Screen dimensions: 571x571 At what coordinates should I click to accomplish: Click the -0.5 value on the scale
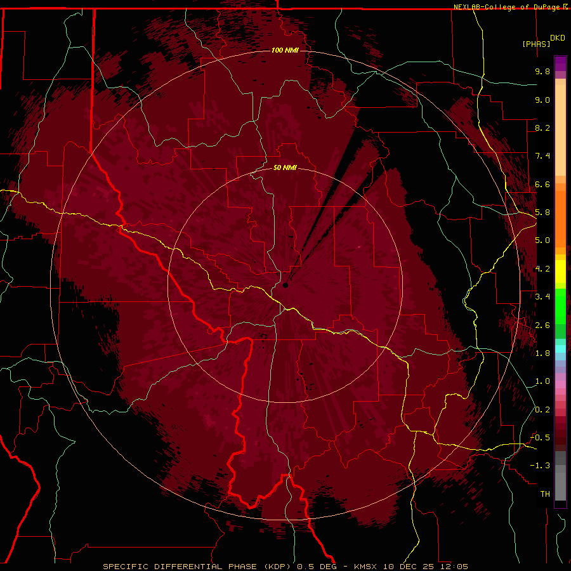(x=540, y=438)
